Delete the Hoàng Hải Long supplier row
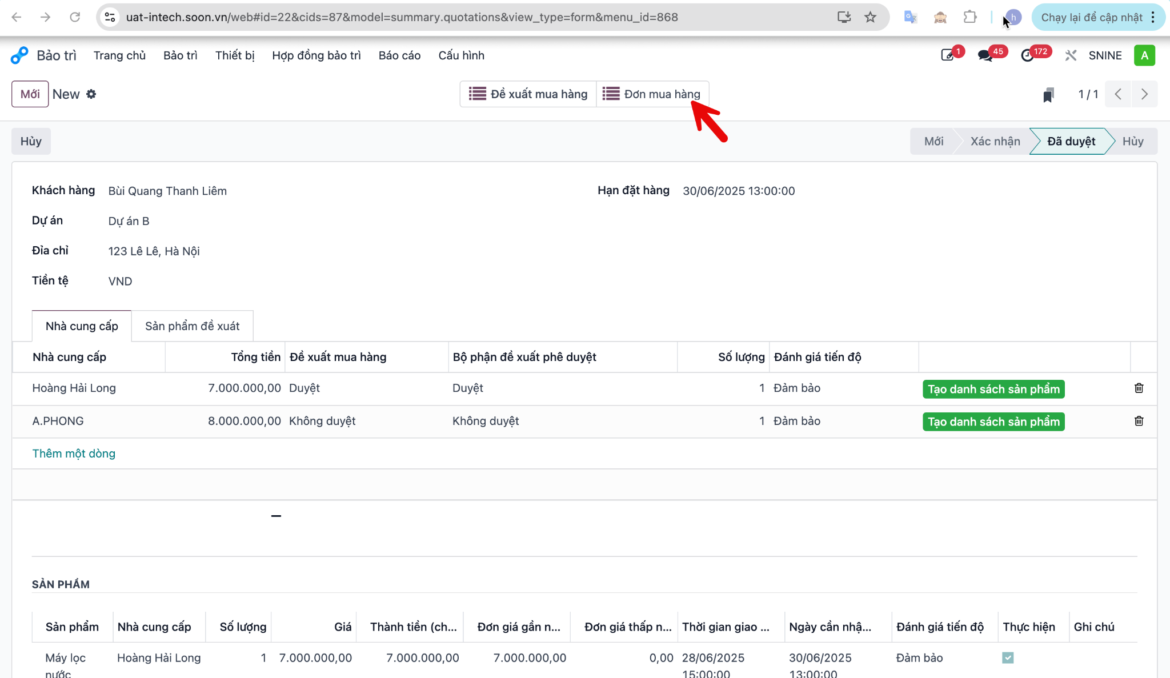This screenshot has height=678, width=1170. [1139, 388]
